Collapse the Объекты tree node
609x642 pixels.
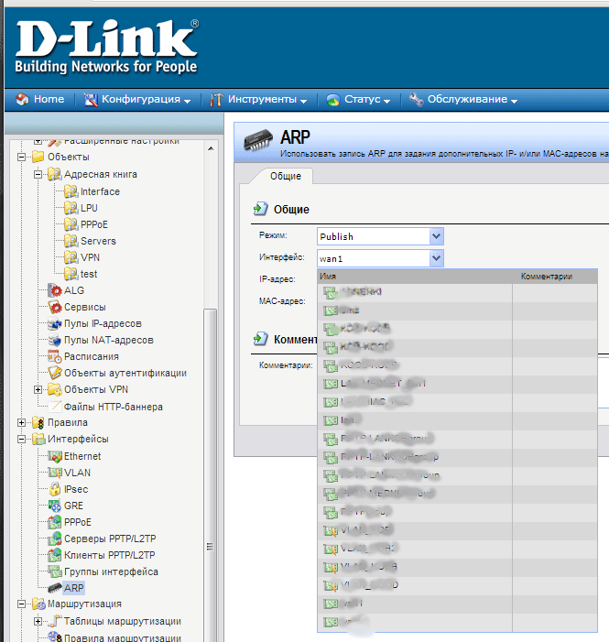tap(22, 157)
